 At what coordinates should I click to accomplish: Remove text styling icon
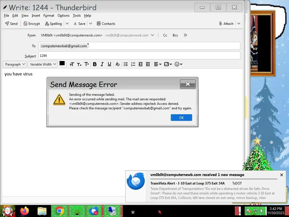(x=118, y=64)
